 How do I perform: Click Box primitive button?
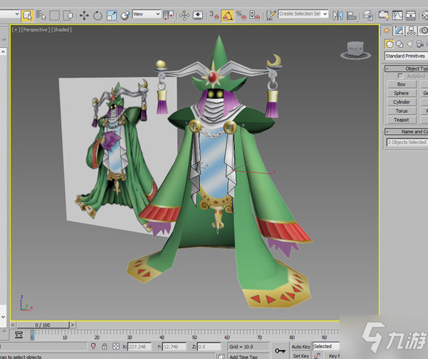pos(401,84)
